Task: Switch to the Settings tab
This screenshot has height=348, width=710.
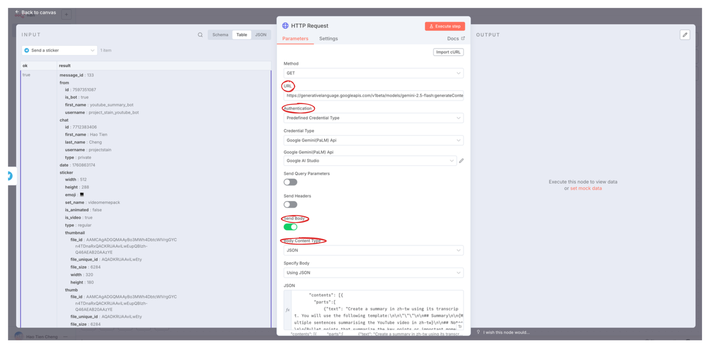Action: tap(328, 38)
